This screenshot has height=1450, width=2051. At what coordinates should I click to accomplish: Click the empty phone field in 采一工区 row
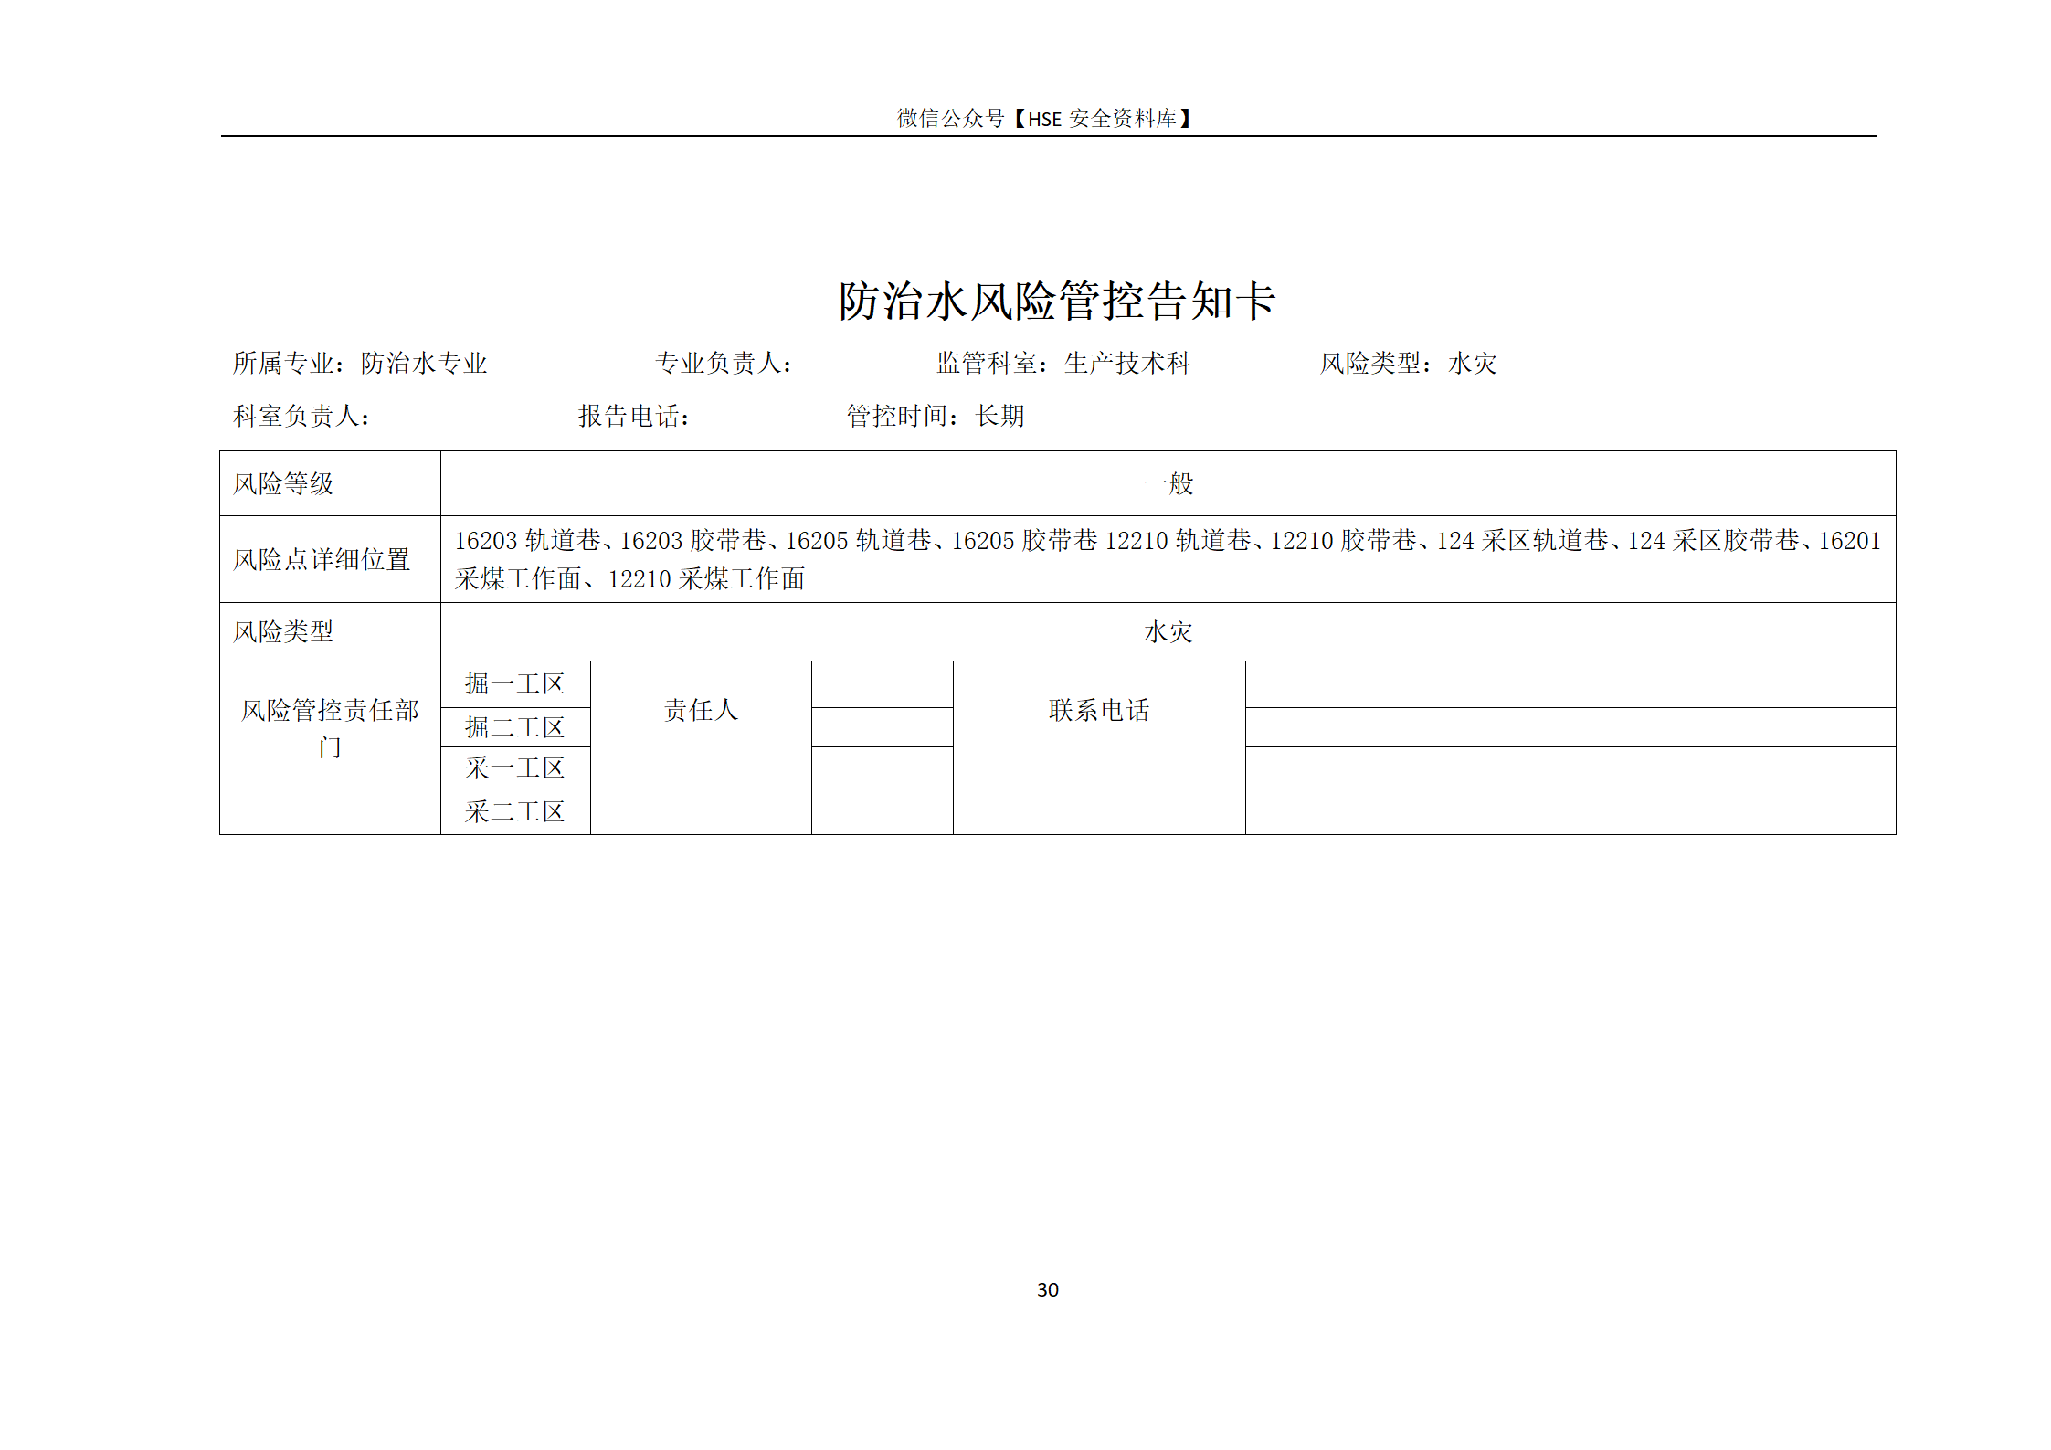pyautogui.click(x=1570, y=768)
